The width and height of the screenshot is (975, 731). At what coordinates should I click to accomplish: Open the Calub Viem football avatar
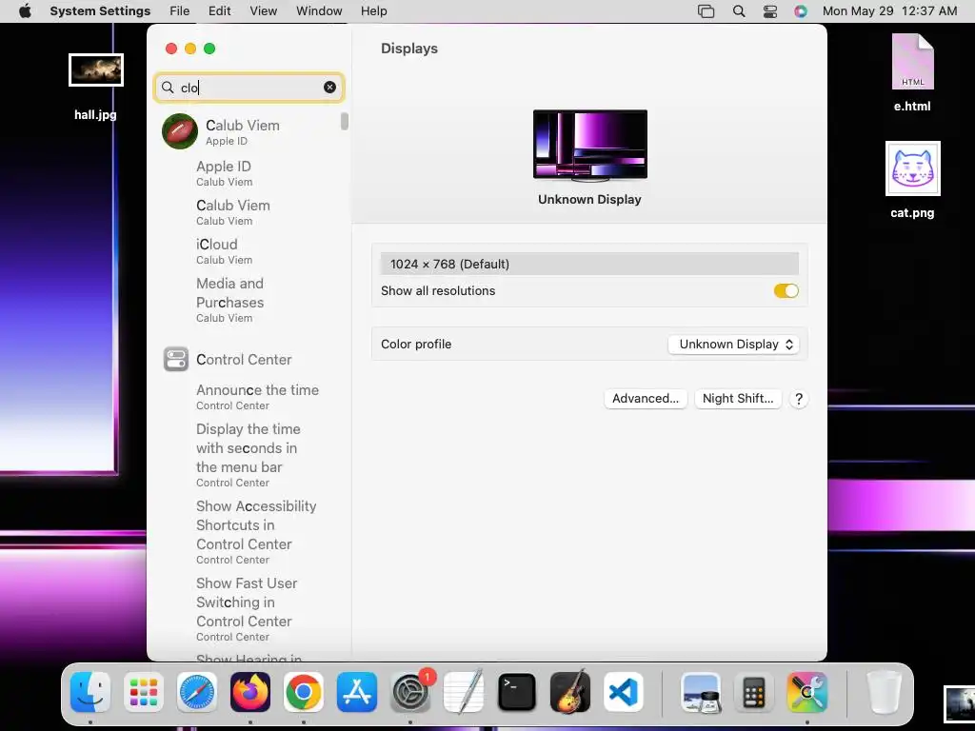[x=180, y=131]
